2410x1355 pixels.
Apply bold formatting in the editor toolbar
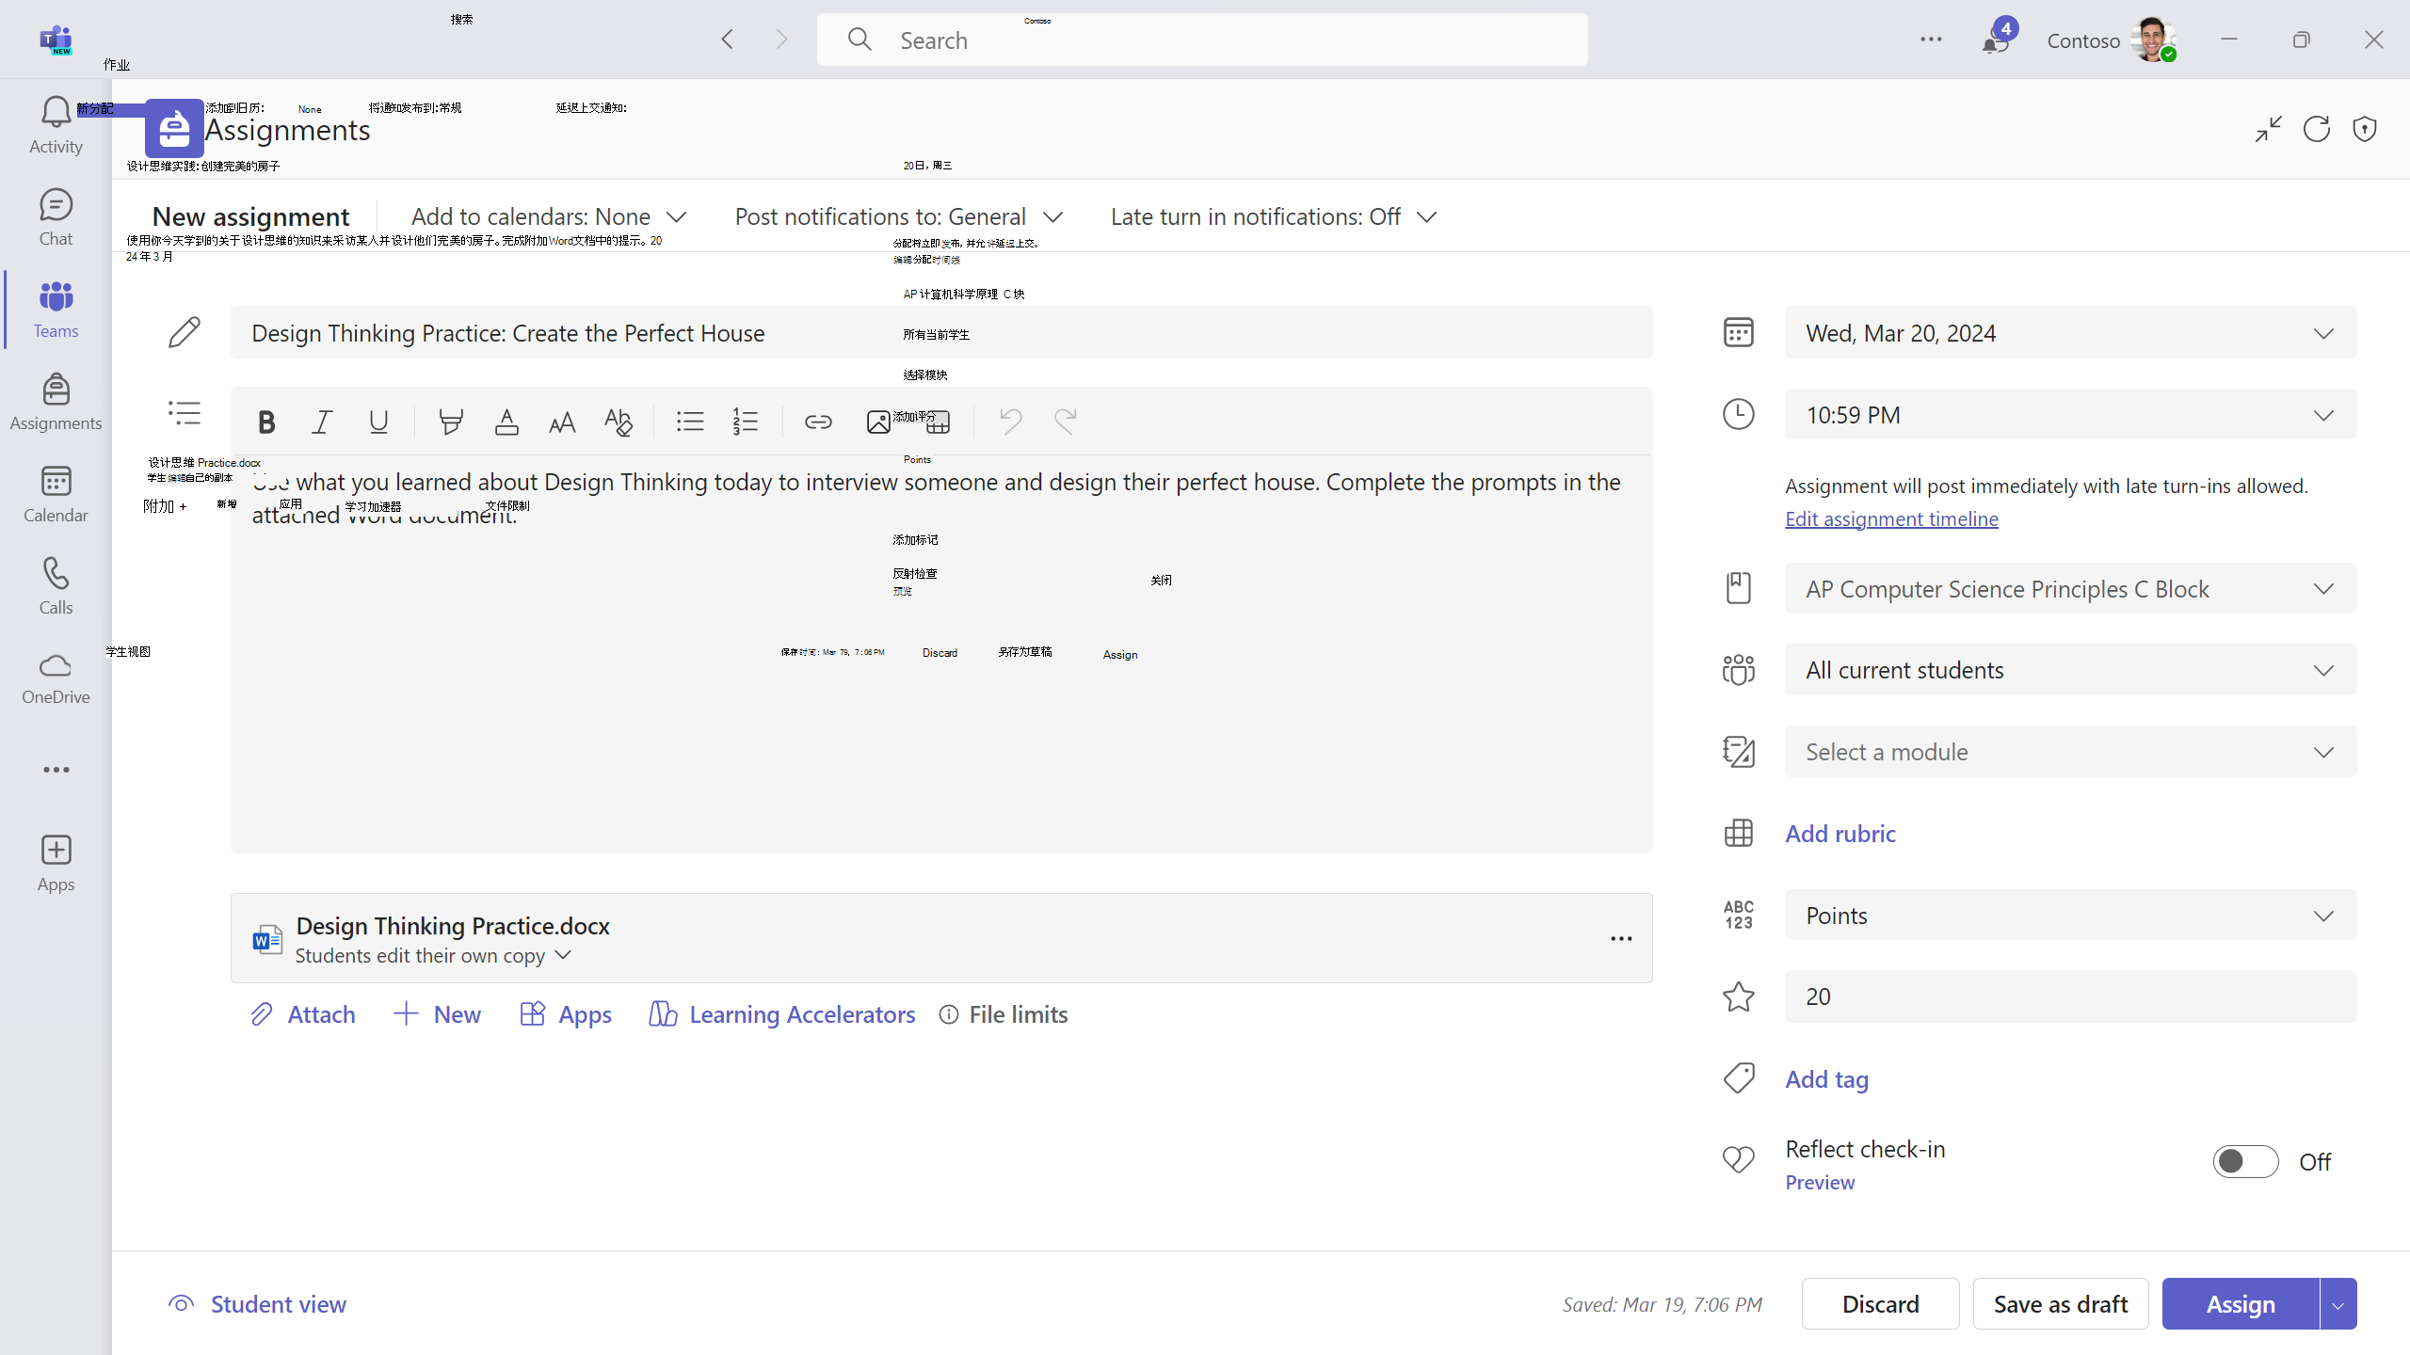[266, 422]
